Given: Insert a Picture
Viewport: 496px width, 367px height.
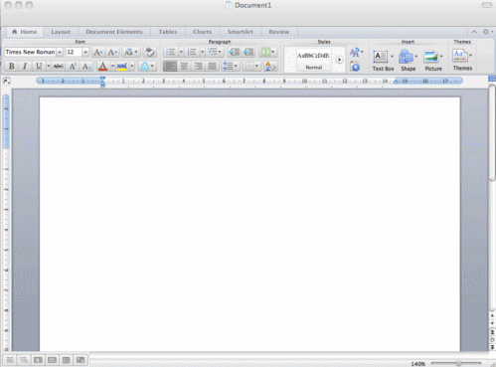Looking at the screenshot, I should (x=433, y=60).
